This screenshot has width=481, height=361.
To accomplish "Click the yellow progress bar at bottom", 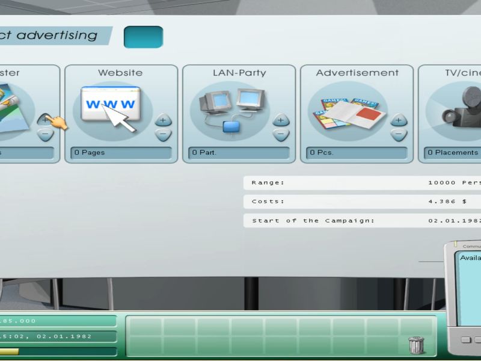I will click(9, 351).
